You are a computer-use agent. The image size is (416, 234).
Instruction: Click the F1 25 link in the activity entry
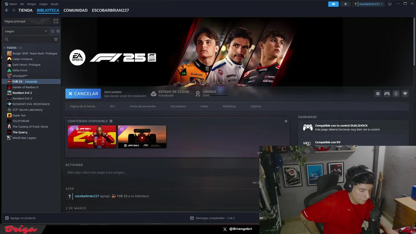point(122,196)
